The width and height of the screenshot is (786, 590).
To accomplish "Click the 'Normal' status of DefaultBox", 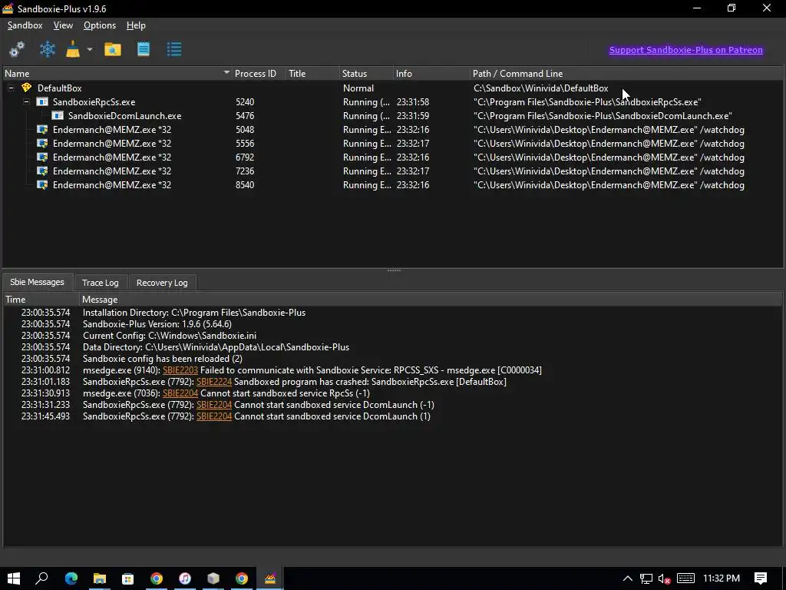I will click(x=358, y=88).
